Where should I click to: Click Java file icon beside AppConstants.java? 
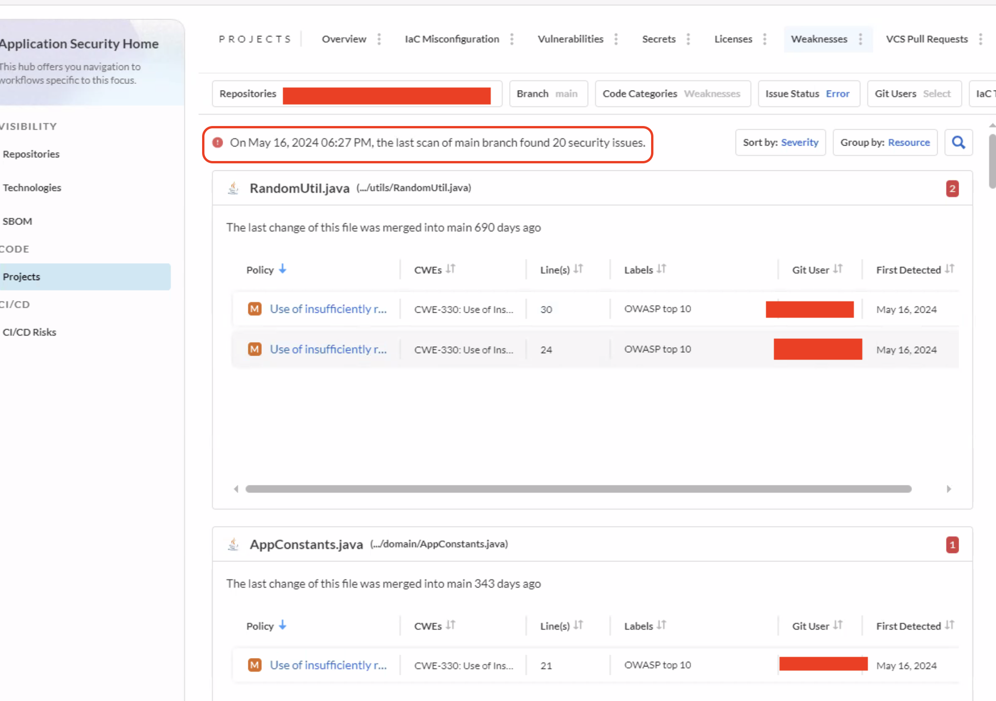point(233,544)
